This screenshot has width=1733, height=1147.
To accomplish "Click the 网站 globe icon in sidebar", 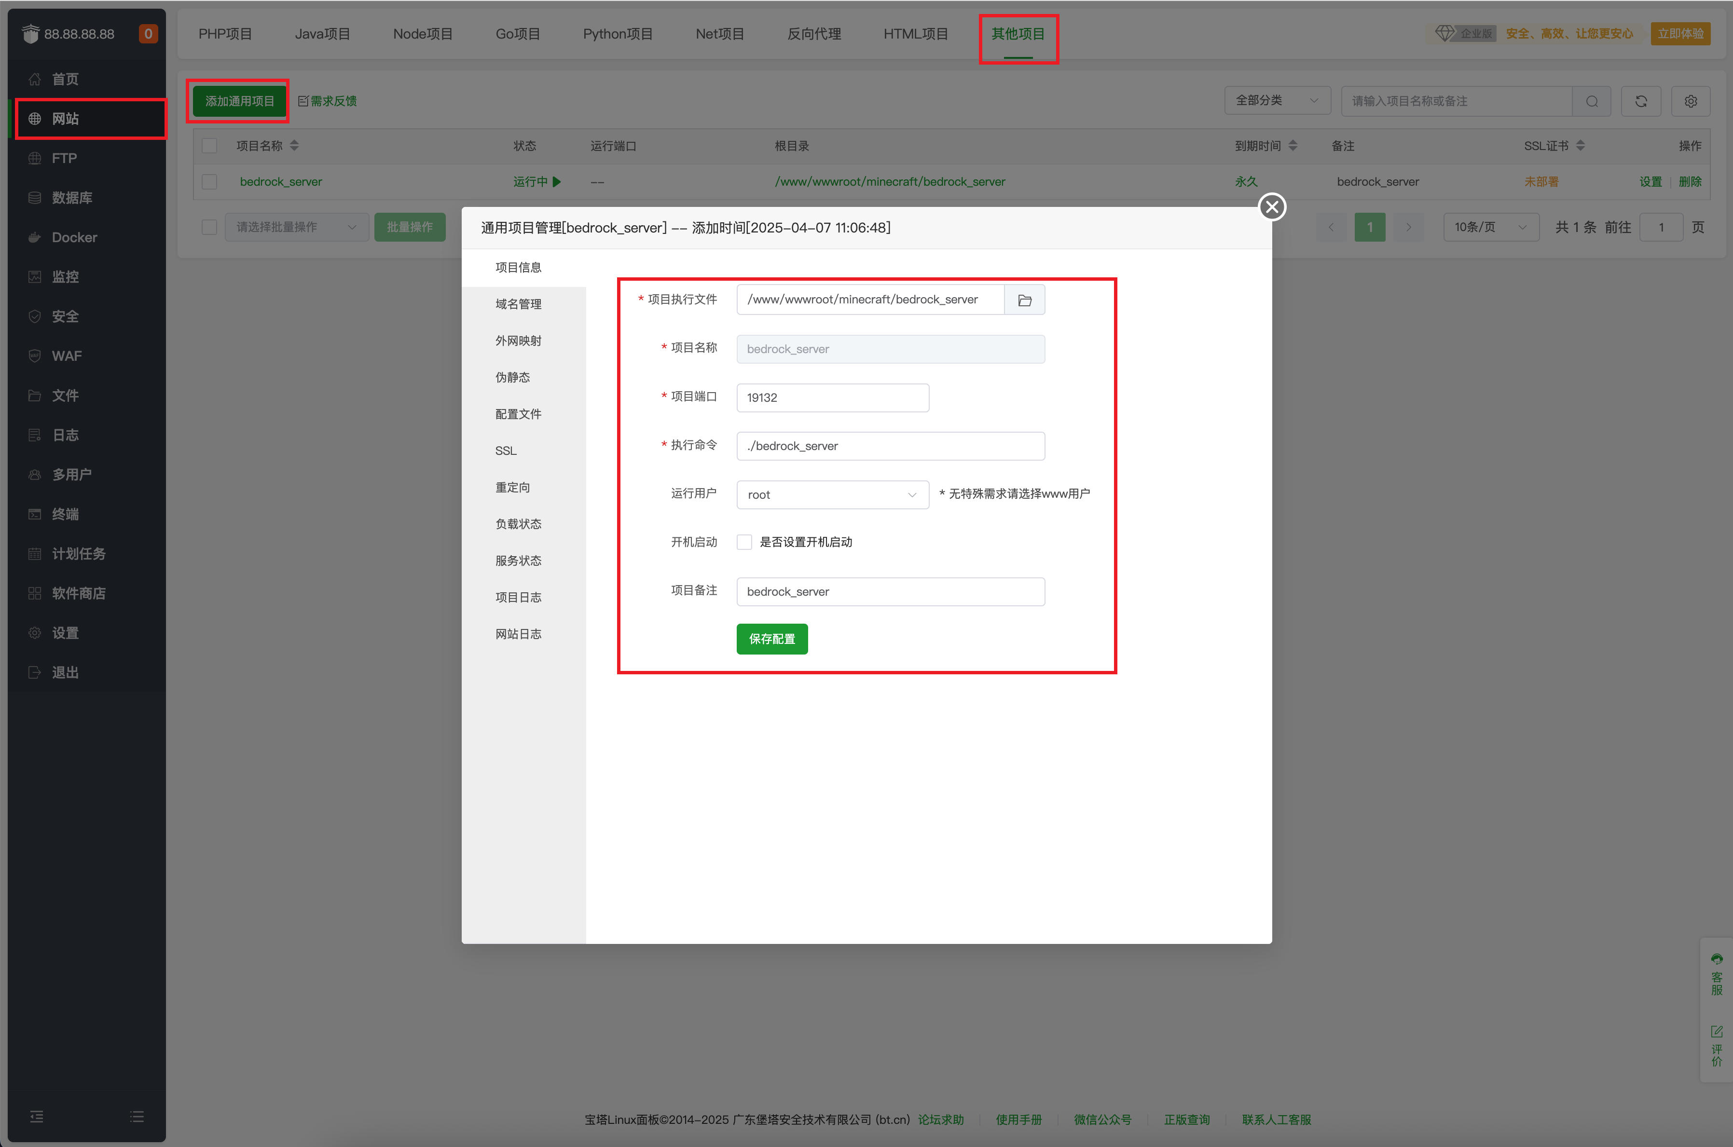I will 34,119.
